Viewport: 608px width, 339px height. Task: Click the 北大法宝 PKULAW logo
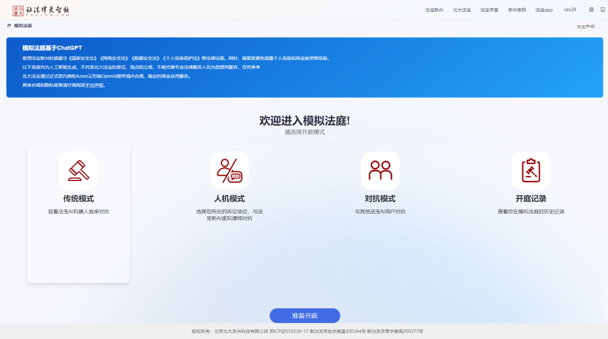click(x=41, y=10)
